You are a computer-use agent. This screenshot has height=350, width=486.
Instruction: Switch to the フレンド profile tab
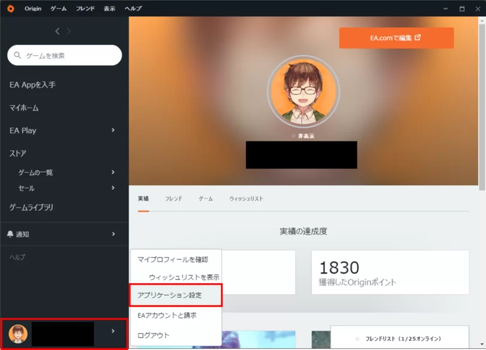click(x=174, y=199)
